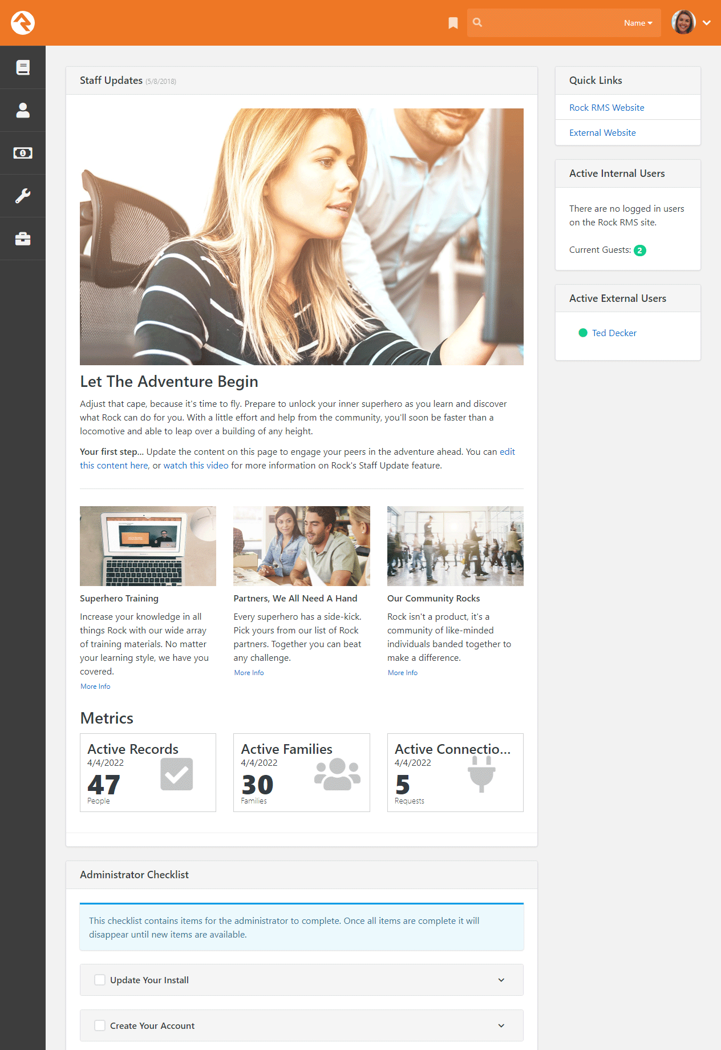Screen dimensions: 721x1050
Task: Click the 'watch this video' link
Action: pyautogui.click(x=196, y=465)
